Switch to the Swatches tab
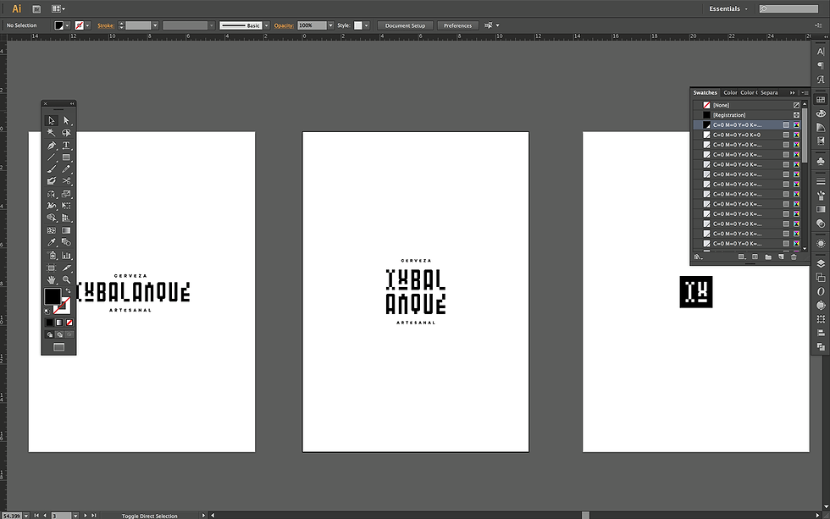 pos(705,92)
